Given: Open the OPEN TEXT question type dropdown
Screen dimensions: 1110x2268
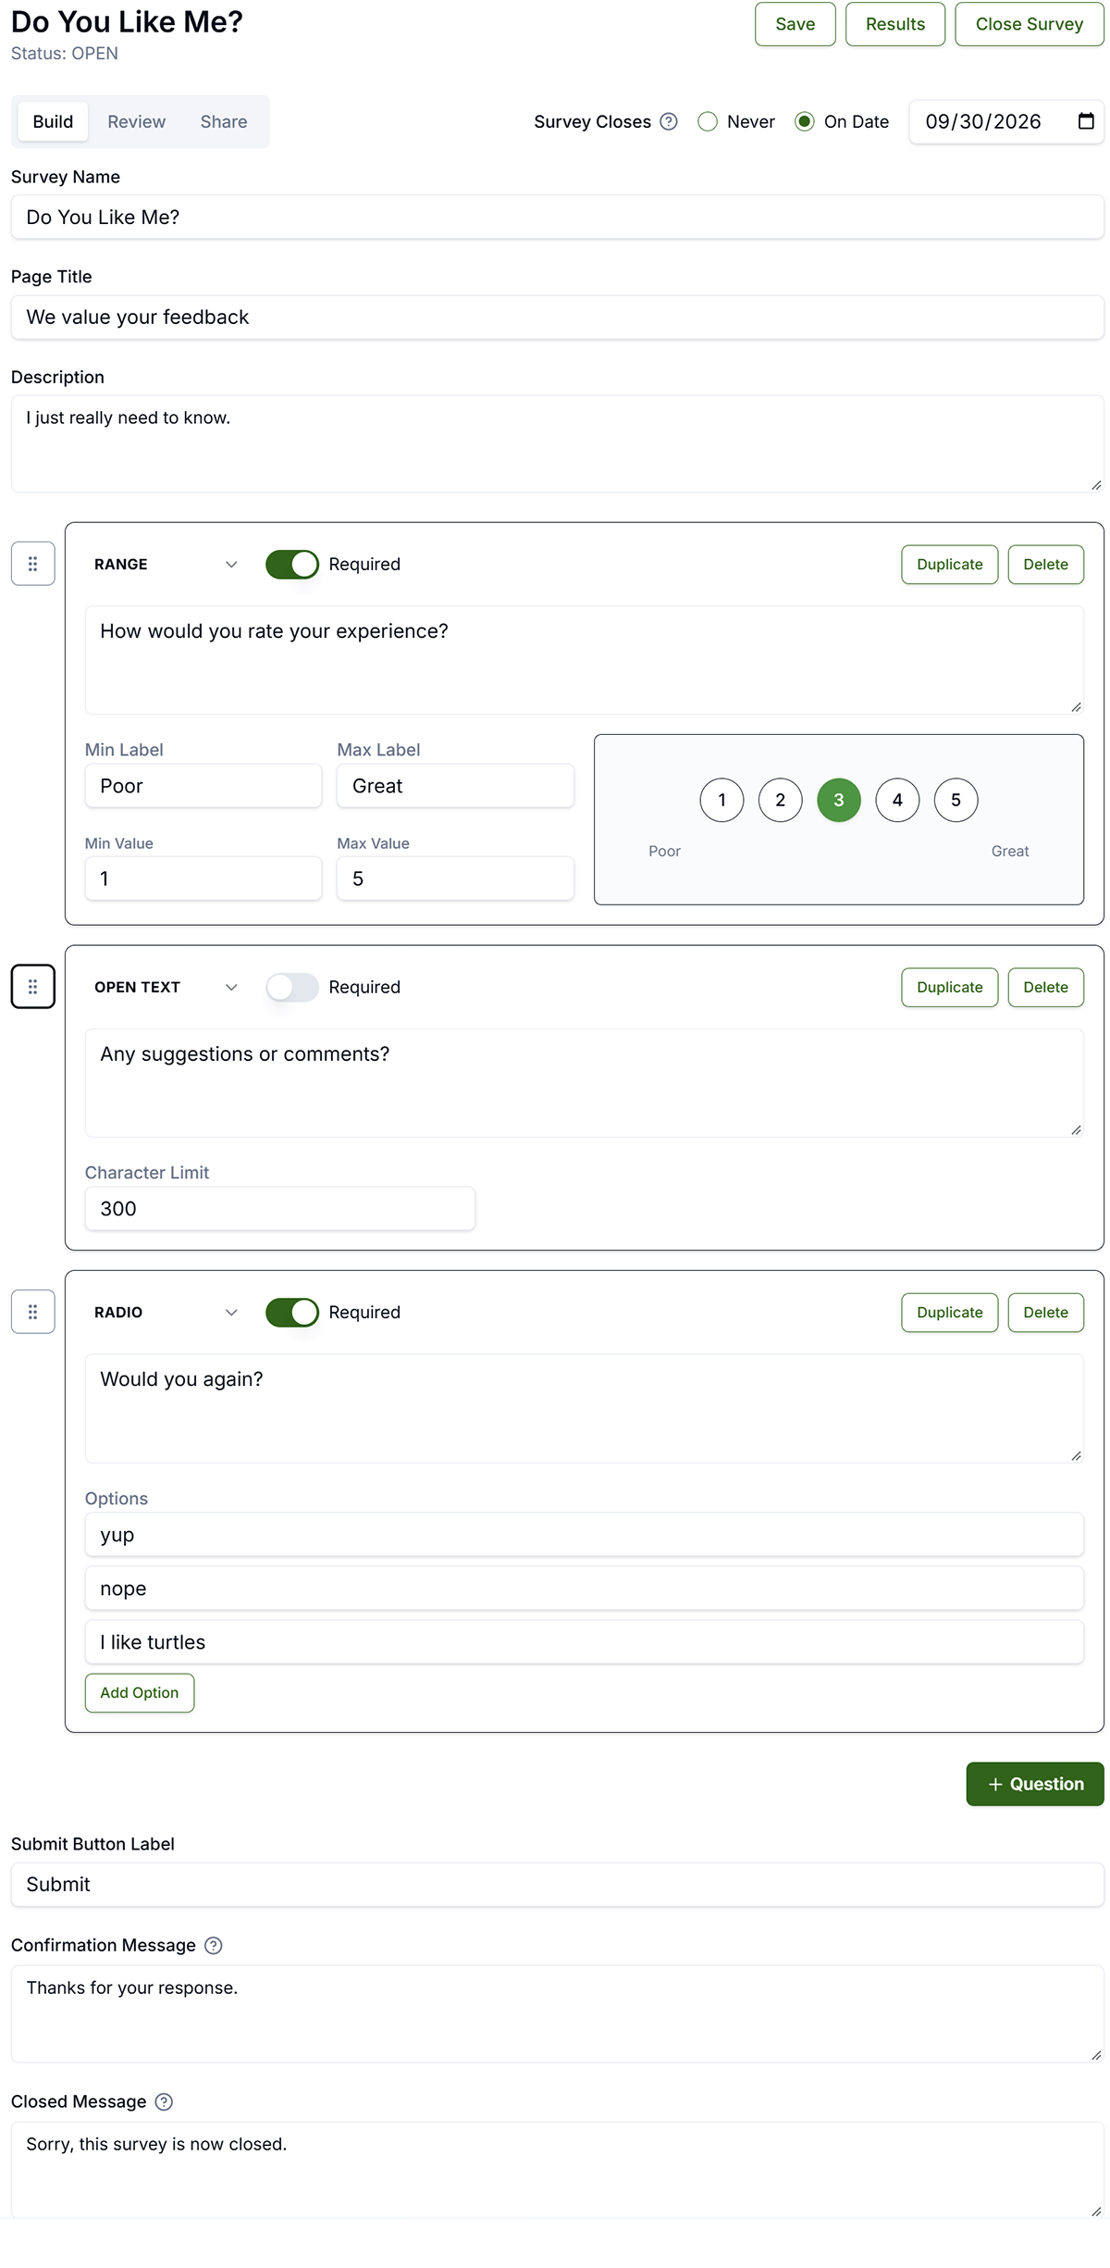Looking at the screenshot, I should click(166, 987).
